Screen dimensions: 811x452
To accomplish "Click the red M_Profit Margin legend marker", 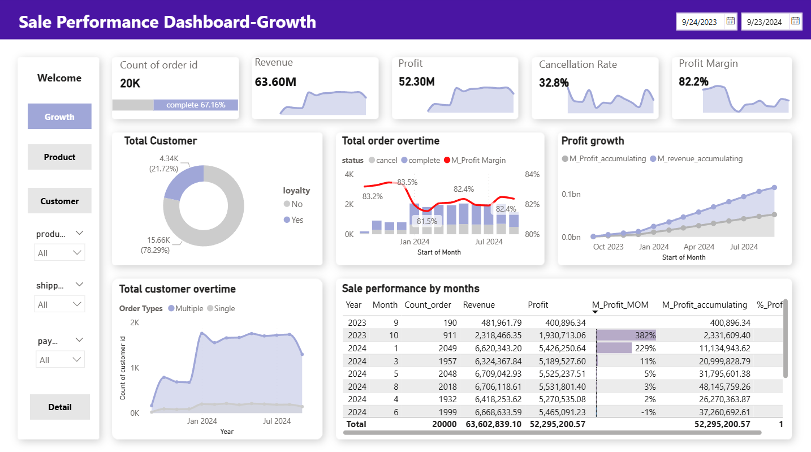I will click(447, 160).
